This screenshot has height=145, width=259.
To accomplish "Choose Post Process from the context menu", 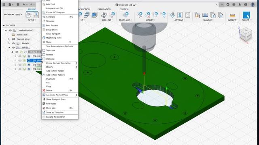I will pos(60,25).
